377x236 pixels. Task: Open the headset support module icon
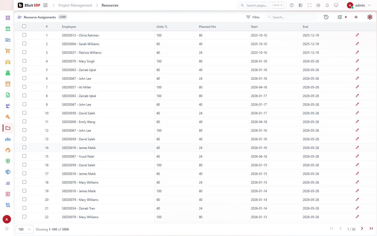pos(8,150)
